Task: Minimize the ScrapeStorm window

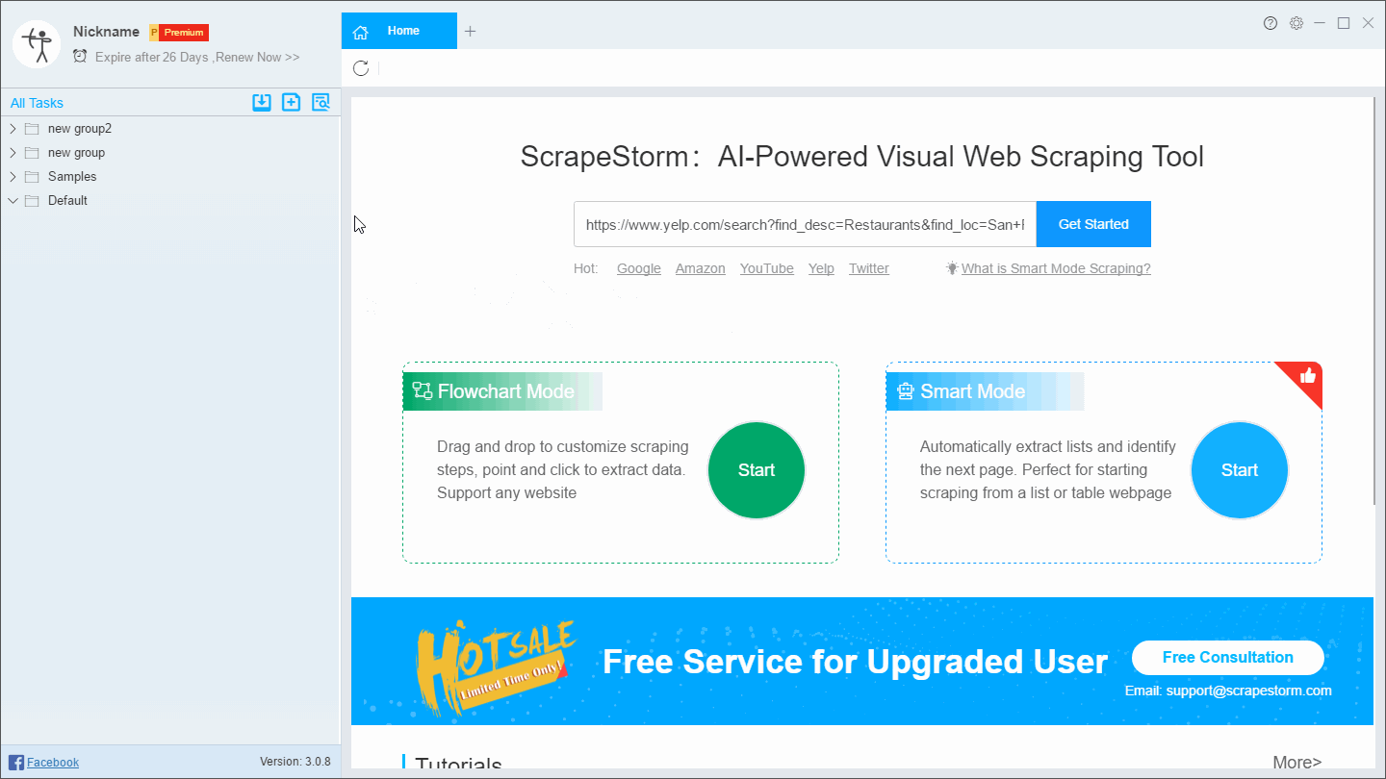Action: pyautogui.click(x=1321, y=23)
